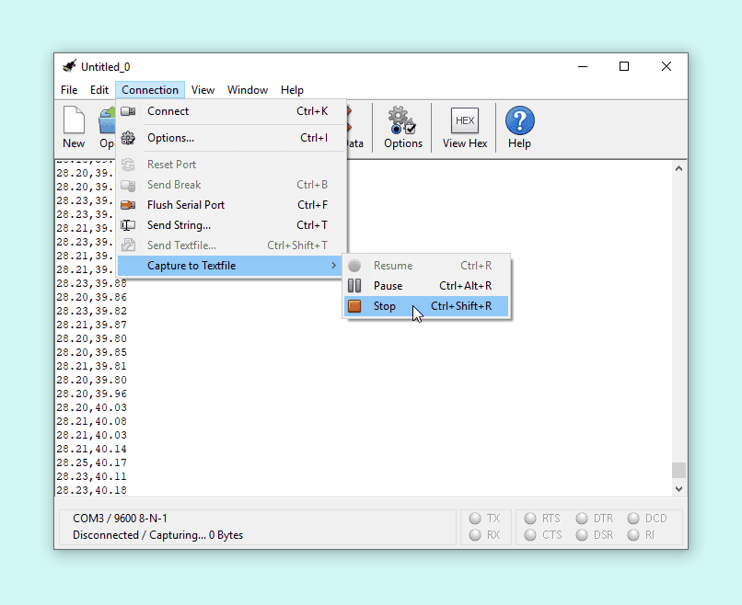Click the New document toolbar icon

74,121
